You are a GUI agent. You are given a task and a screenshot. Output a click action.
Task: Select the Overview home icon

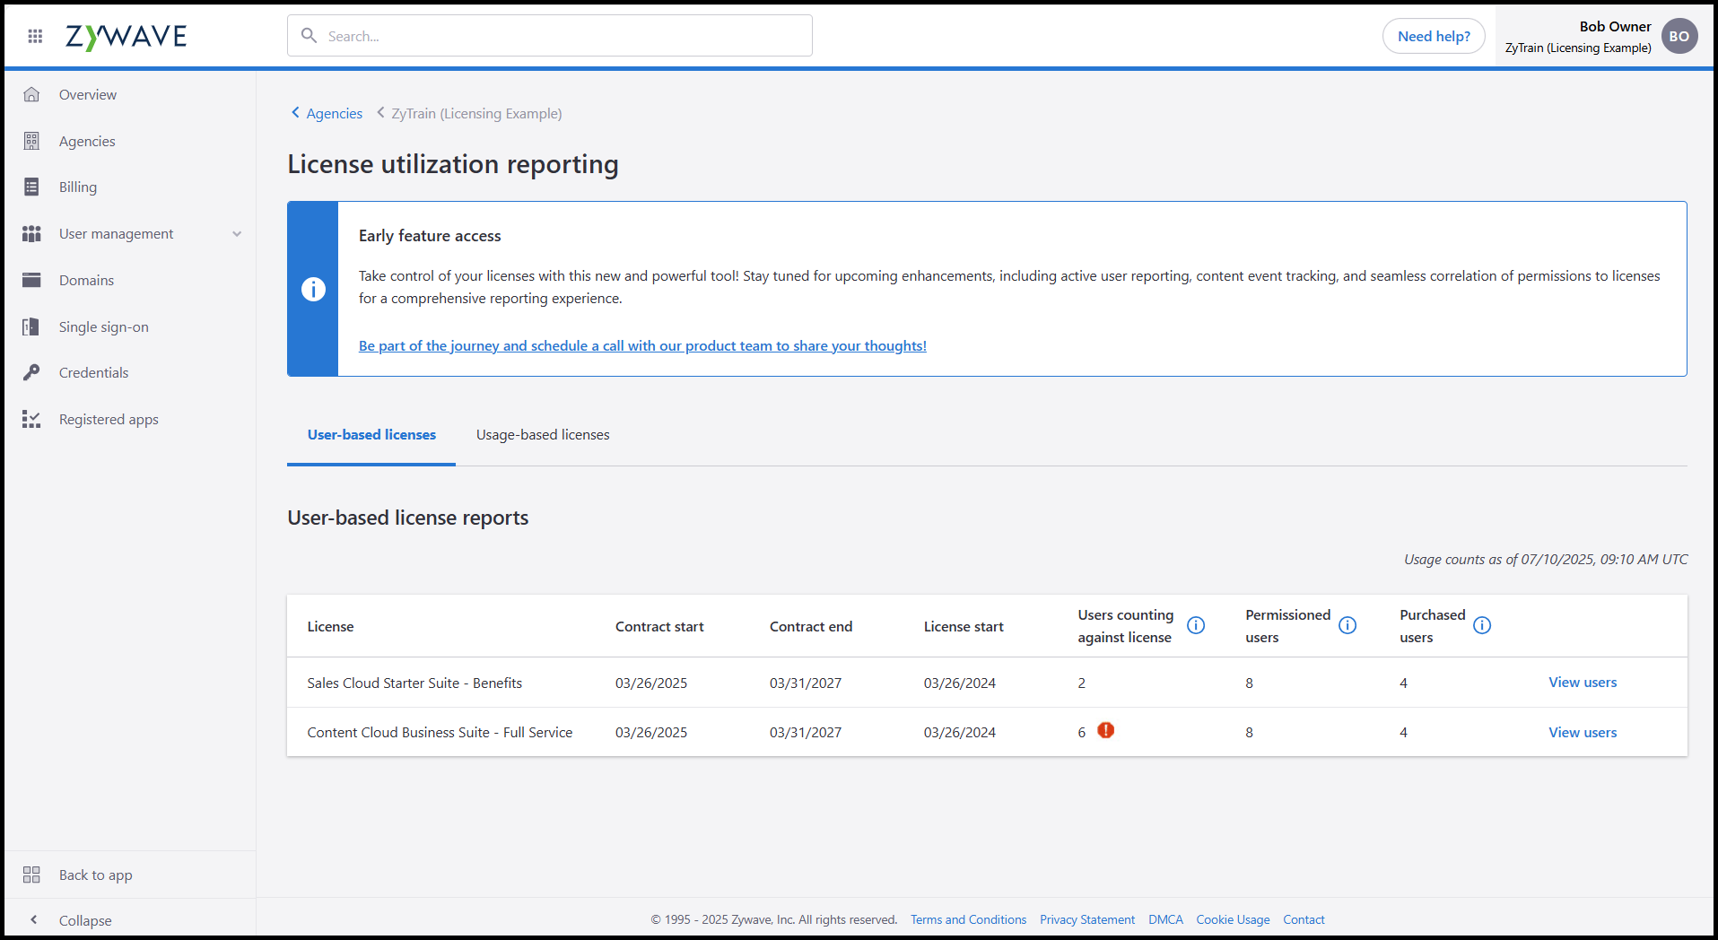31,93
